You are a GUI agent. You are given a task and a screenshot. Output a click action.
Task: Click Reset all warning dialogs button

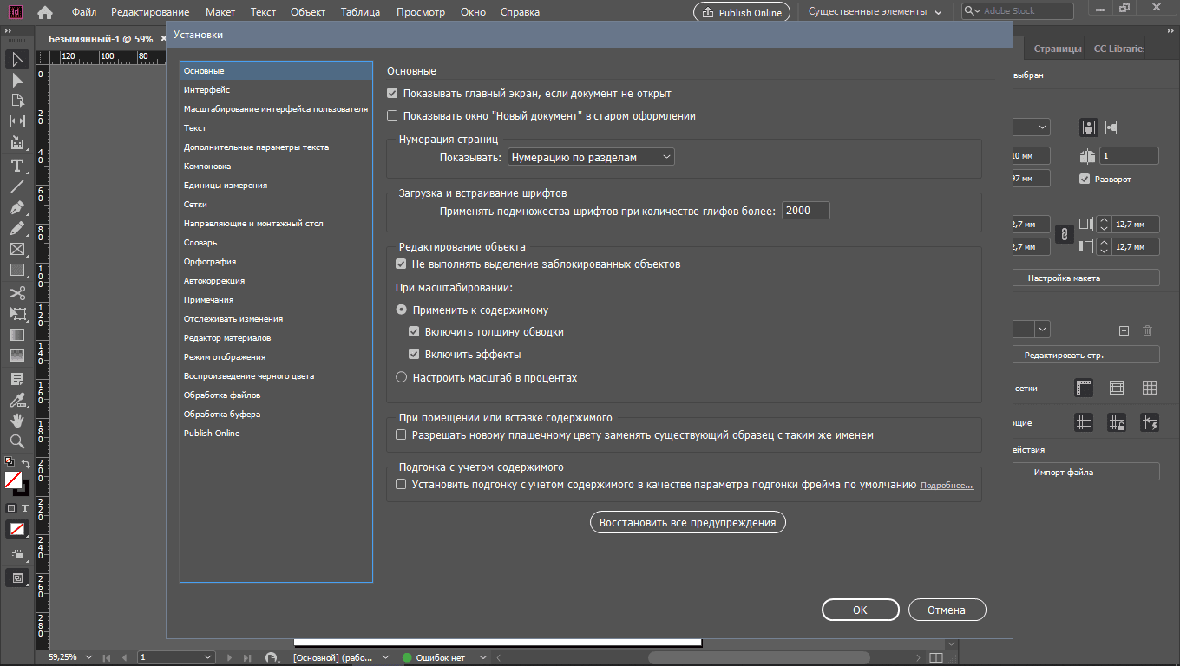pyautogui.click(x=688, y=523)
